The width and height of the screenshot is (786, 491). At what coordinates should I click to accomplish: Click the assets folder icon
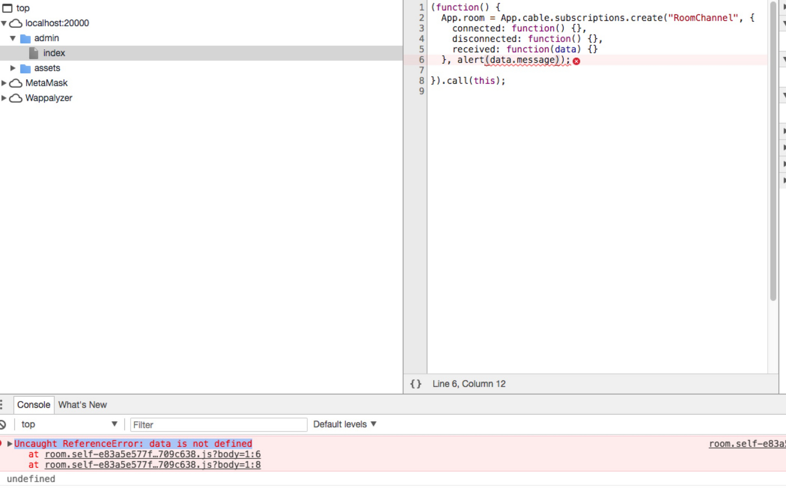pyautogui.click(x=25, y=68)
